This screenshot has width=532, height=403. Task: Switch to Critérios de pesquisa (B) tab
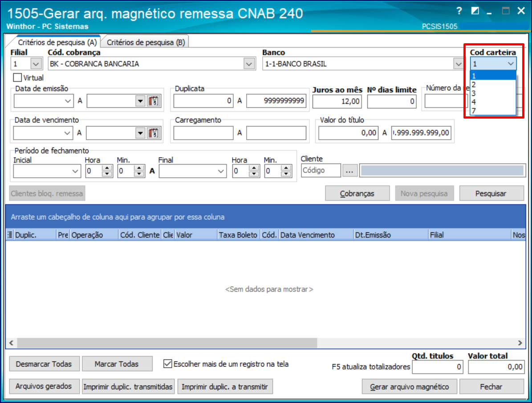tap(146, 42)
